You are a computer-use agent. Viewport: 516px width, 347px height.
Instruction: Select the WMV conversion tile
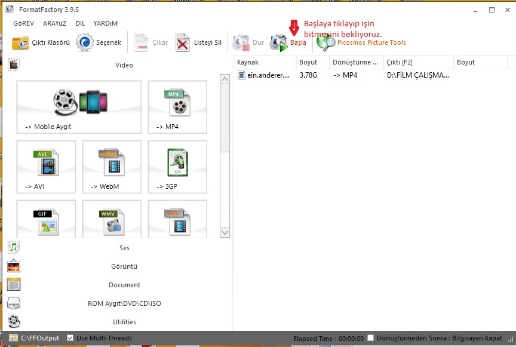click(112, 219)
